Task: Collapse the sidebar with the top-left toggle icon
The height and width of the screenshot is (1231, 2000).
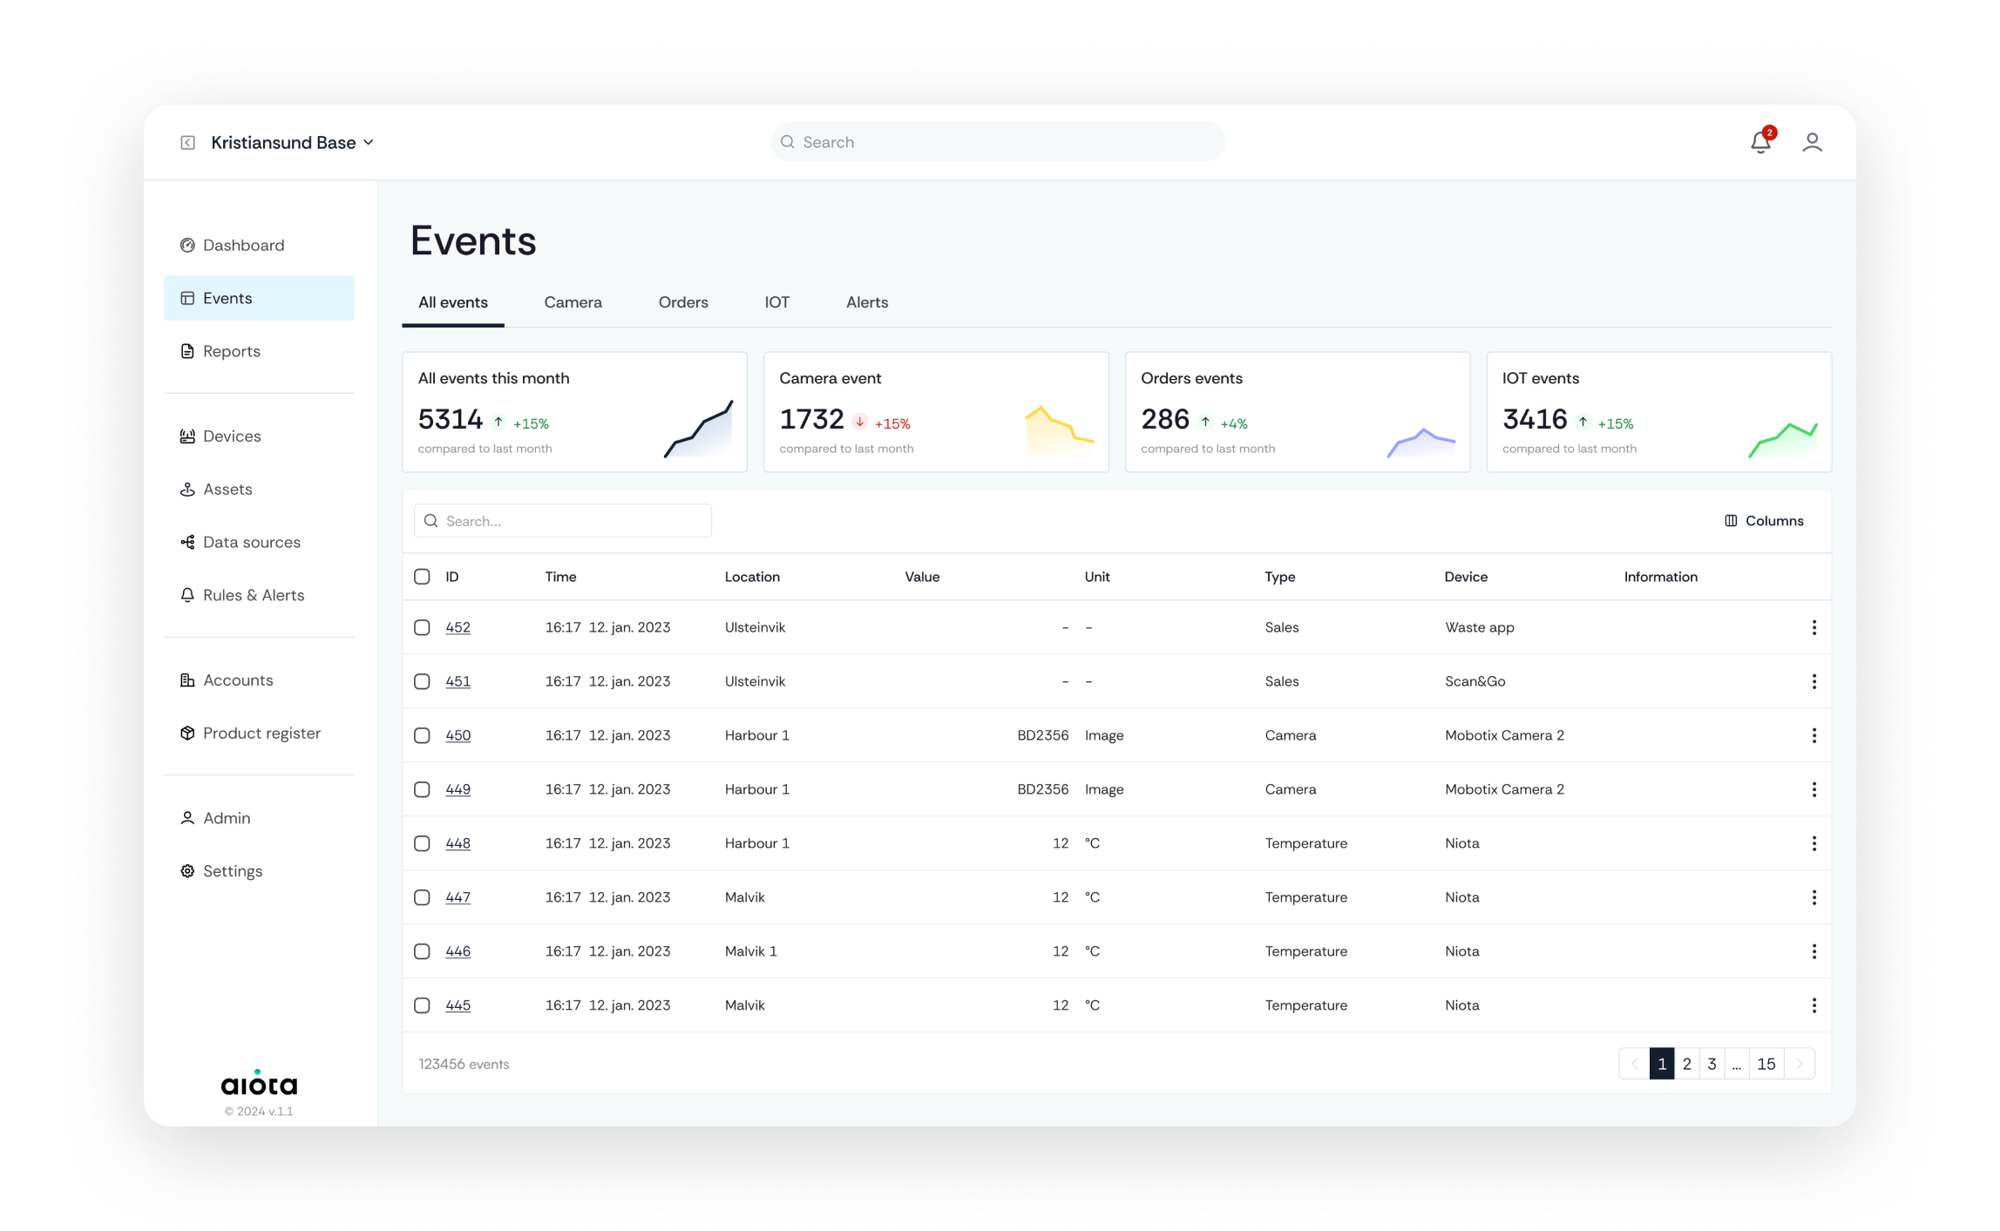Action: tap(187, 142)
